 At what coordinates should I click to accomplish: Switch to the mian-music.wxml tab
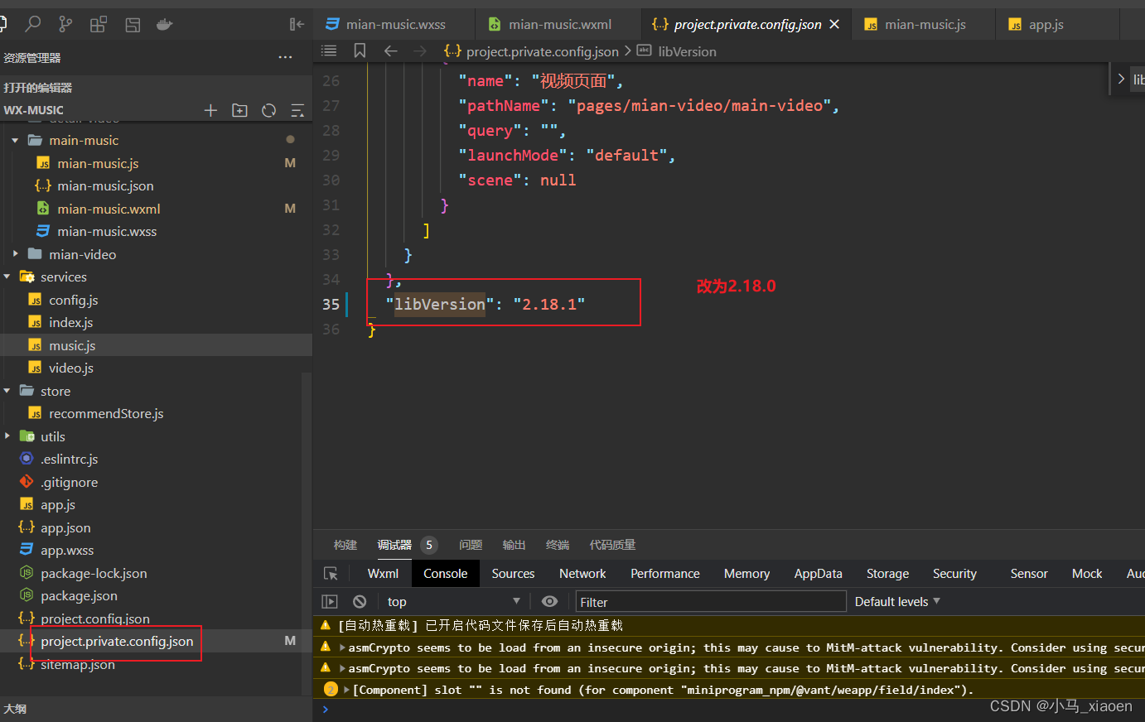pos(558,24)
